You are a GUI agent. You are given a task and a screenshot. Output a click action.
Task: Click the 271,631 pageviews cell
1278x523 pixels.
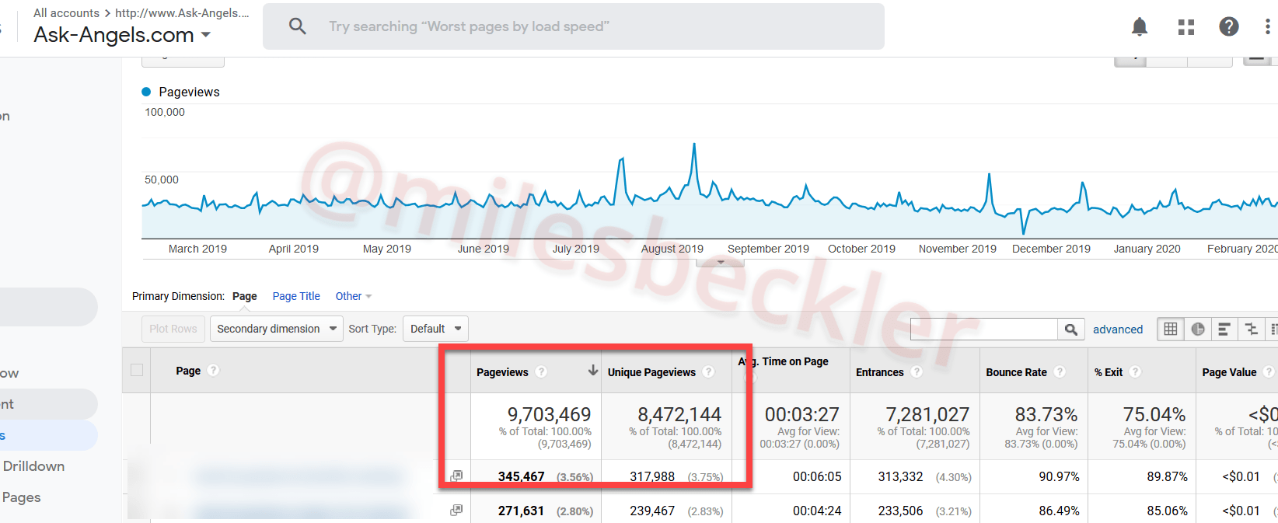(521, 511)
